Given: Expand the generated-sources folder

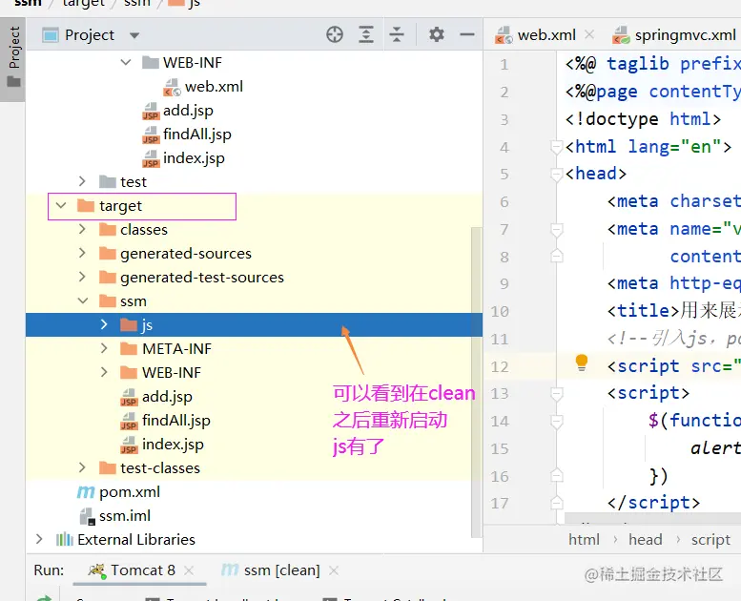Looking at the screenshot, I should 82,253.
